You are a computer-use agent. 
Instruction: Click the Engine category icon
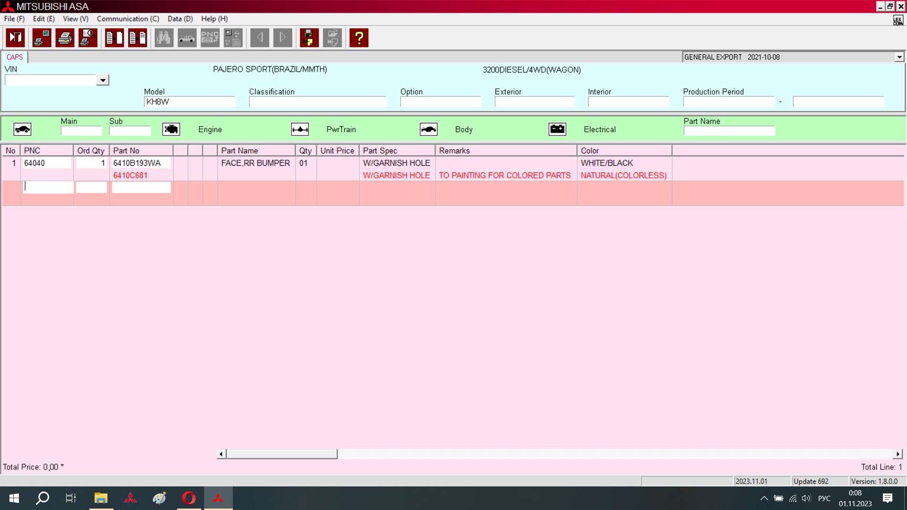coord(171,129)
